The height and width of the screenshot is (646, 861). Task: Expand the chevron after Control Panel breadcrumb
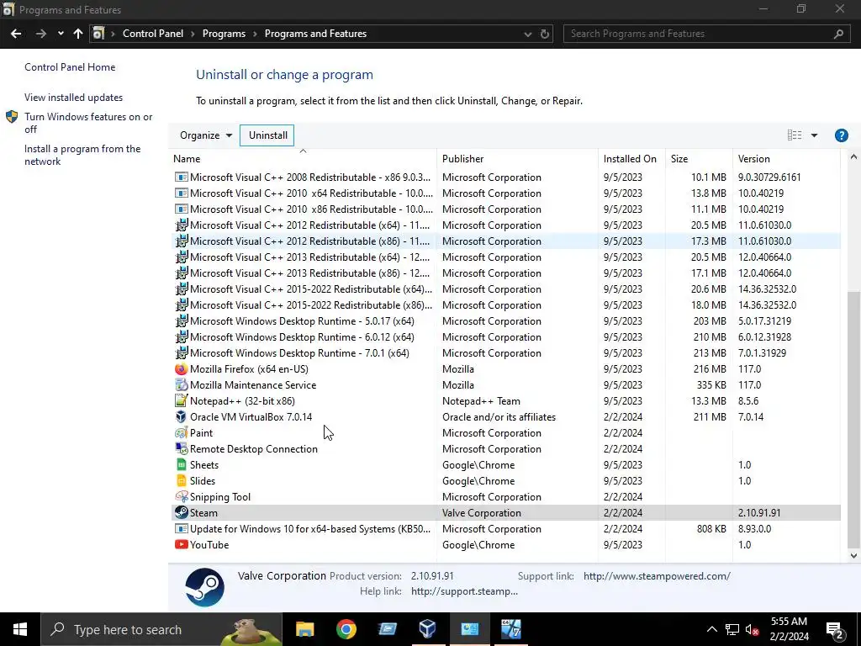(x=193, y=34)
